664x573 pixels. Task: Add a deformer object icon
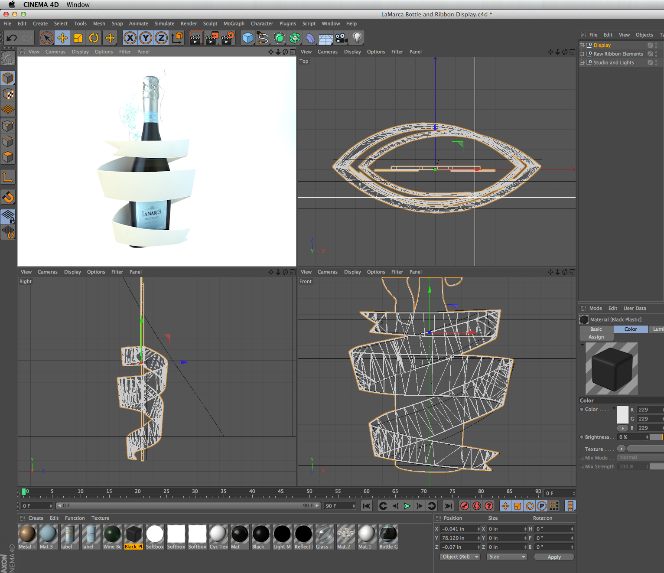pyautogui.click(x=311, y=38)
